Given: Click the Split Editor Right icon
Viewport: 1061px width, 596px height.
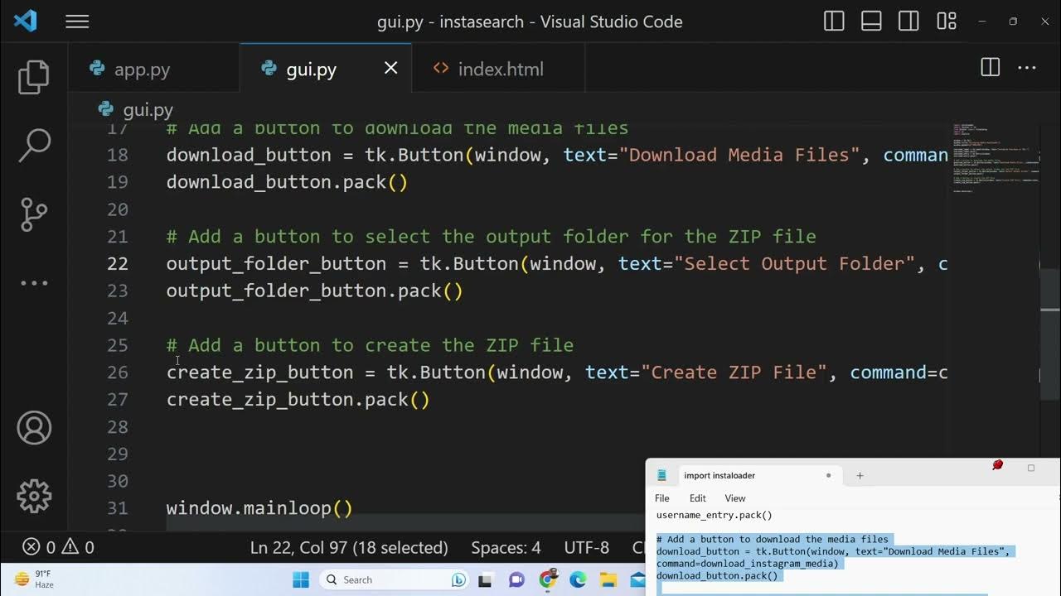Looking at the screenshot, I should coord(990,68).
